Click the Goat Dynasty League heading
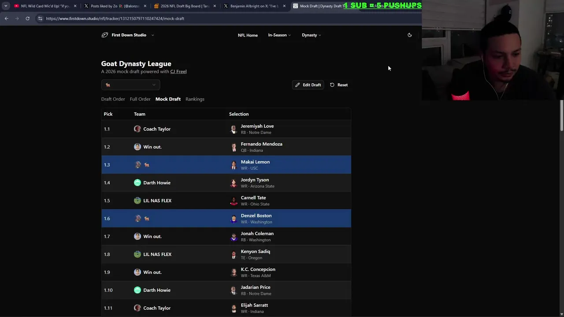The image size is (564, 317). [x=136, y=64]
